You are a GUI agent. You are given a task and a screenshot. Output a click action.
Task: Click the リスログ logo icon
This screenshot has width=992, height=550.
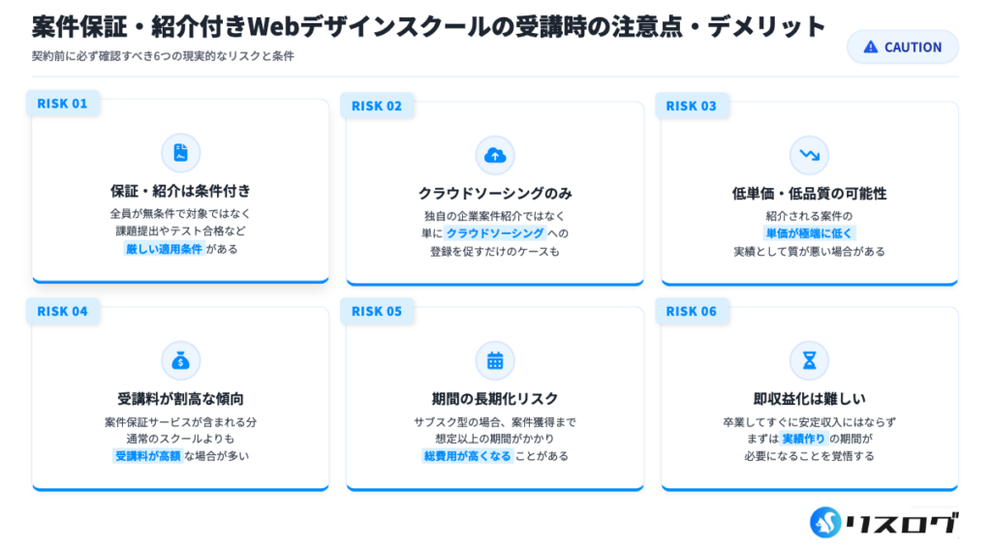point(826,522)
